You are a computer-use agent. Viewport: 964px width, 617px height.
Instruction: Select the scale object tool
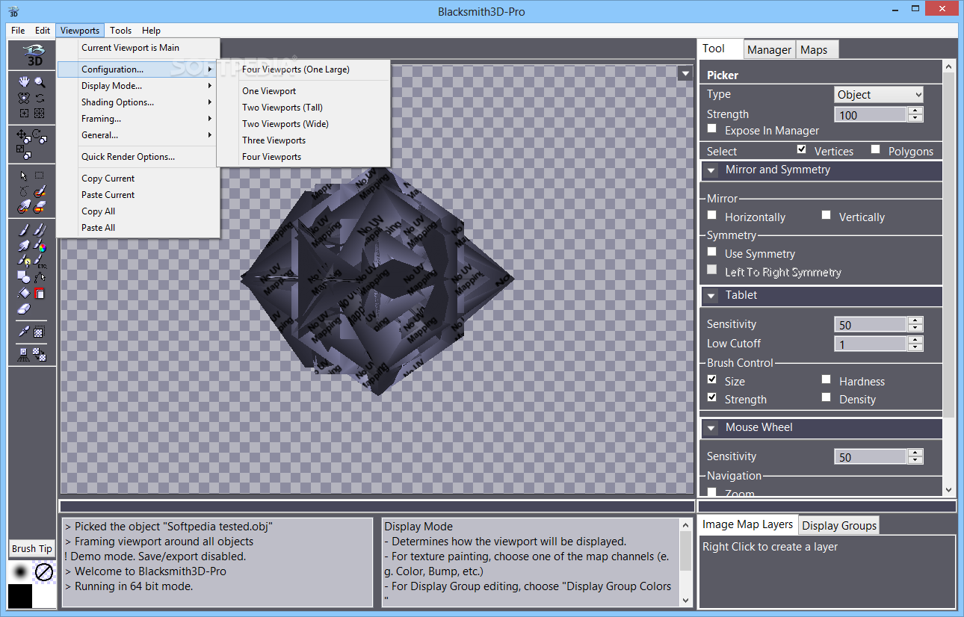23,152
